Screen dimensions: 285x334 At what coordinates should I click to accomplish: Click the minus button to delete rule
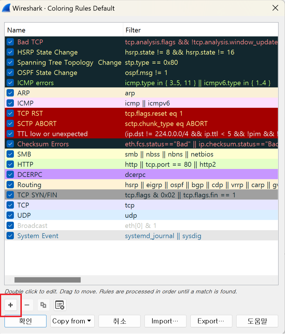coord(27,305)
